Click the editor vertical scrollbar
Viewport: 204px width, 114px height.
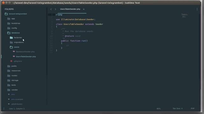200,46
